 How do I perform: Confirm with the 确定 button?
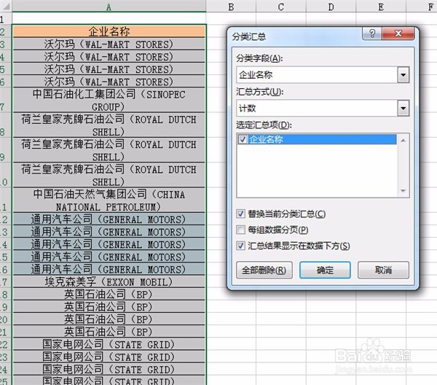point(325,270)
